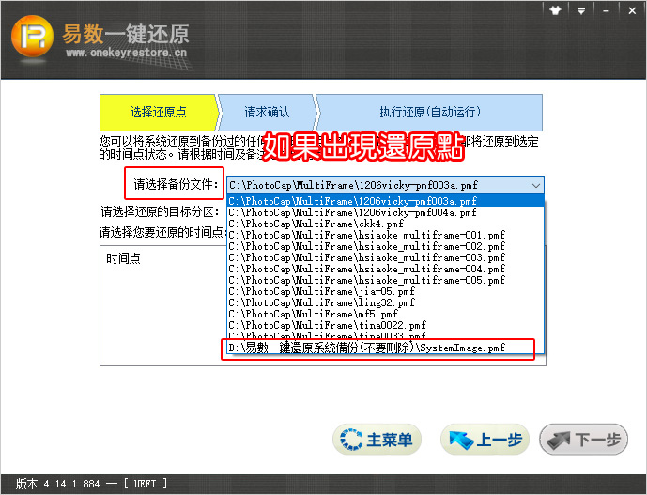Choose mf5.pmf in the list
Viewport: 647px width, 495px height.
[385, 314]
